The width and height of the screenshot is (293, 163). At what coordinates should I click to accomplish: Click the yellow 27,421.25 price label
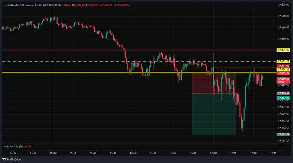(283, 62)
